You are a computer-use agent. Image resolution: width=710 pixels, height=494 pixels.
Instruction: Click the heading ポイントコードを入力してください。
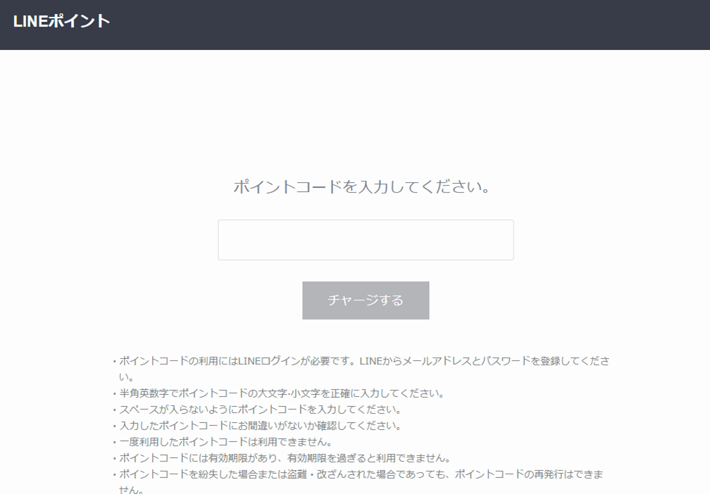362,186
